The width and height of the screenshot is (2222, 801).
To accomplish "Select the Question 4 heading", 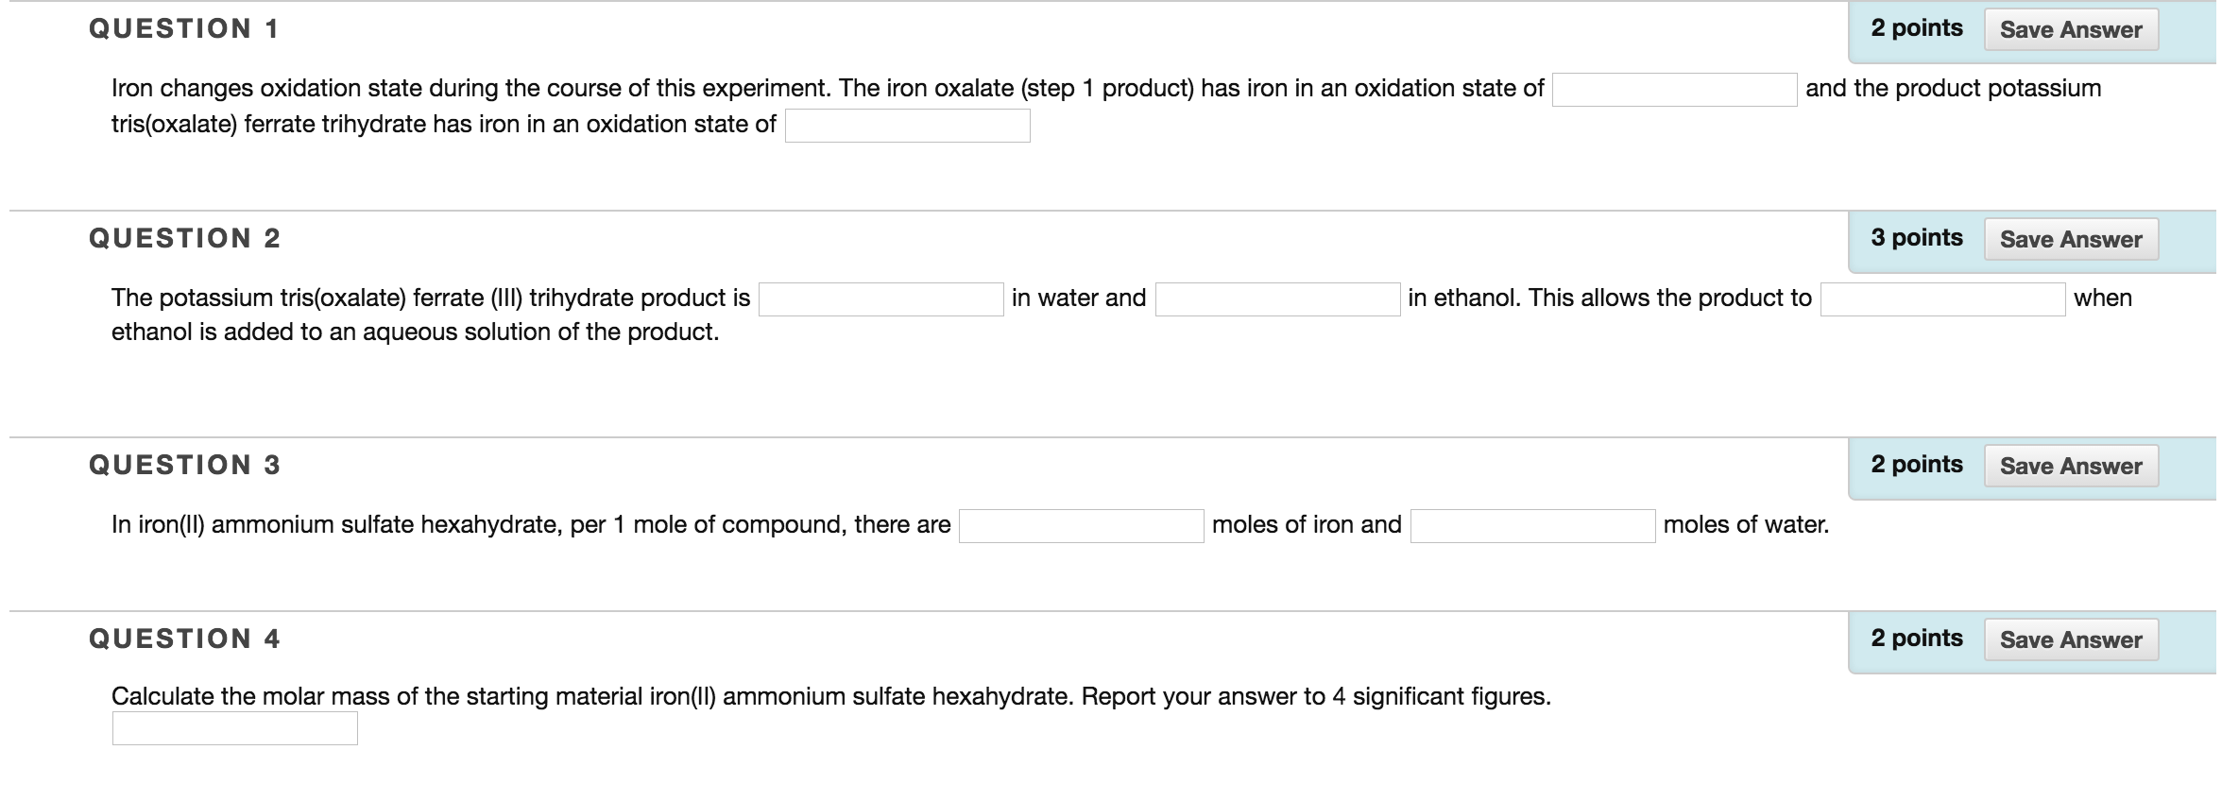I will [x=184, y=639].
